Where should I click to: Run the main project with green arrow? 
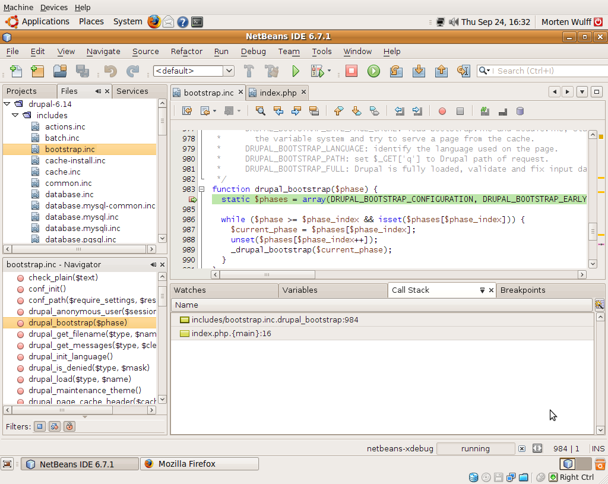pos(296,71)
